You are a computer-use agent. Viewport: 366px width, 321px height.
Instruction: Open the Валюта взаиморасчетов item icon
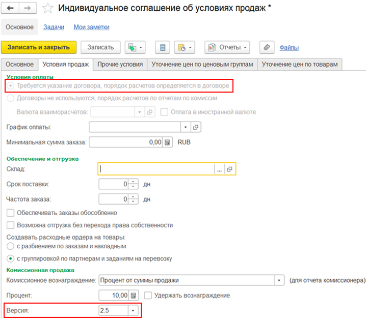coord(150,112)
